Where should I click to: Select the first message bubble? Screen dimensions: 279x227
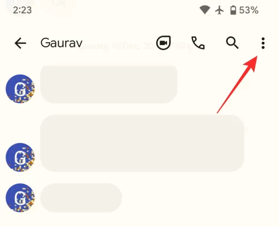(109, 84)
